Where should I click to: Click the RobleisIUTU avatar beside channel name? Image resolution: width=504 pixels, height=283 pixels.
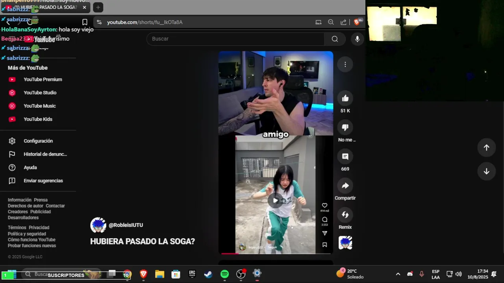98,225
